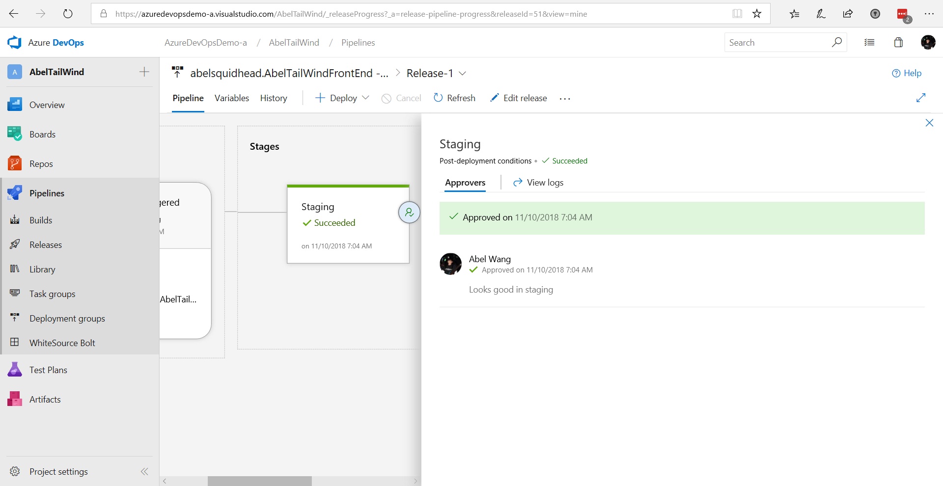The width and height of the screenshot is (943, 486).
Task: Click the search magnifier icon
Action: (837, 42)
